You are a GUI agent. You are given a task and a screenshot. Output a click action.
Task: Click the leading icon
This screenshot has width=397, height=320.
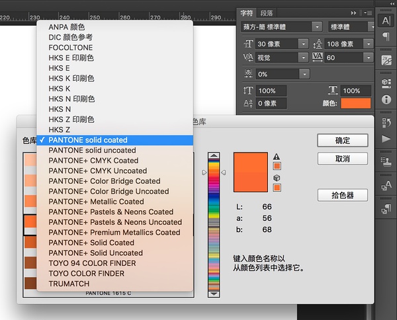tap(318, 44)
